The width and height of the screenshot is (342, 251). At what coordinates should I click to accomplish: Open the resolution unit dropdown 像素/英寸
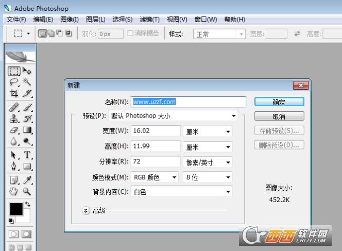coord(208,162)
